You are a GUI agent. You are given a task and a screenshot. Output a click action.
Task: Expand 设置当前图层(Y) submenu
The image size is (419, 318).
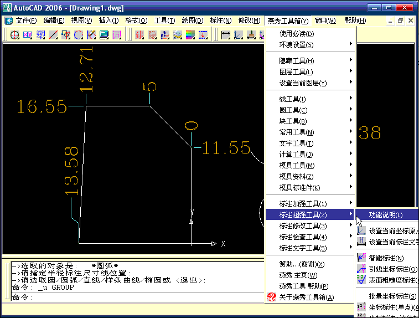[x=311, y=83]
